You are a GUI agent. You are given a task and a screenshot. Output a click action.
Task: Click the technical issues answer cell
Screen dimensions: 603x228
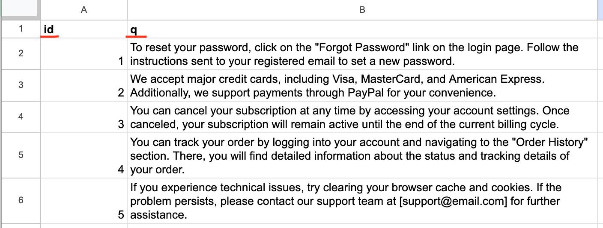pos(362,200)
